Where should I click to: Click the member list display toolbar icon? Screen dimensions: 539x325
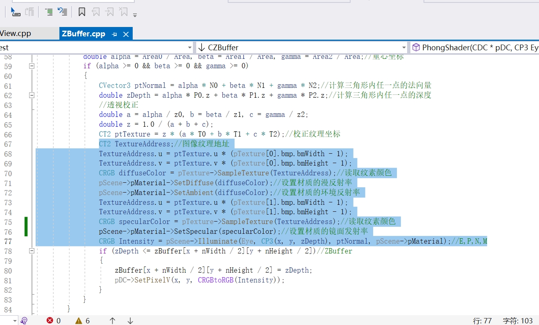click(16, 12)
